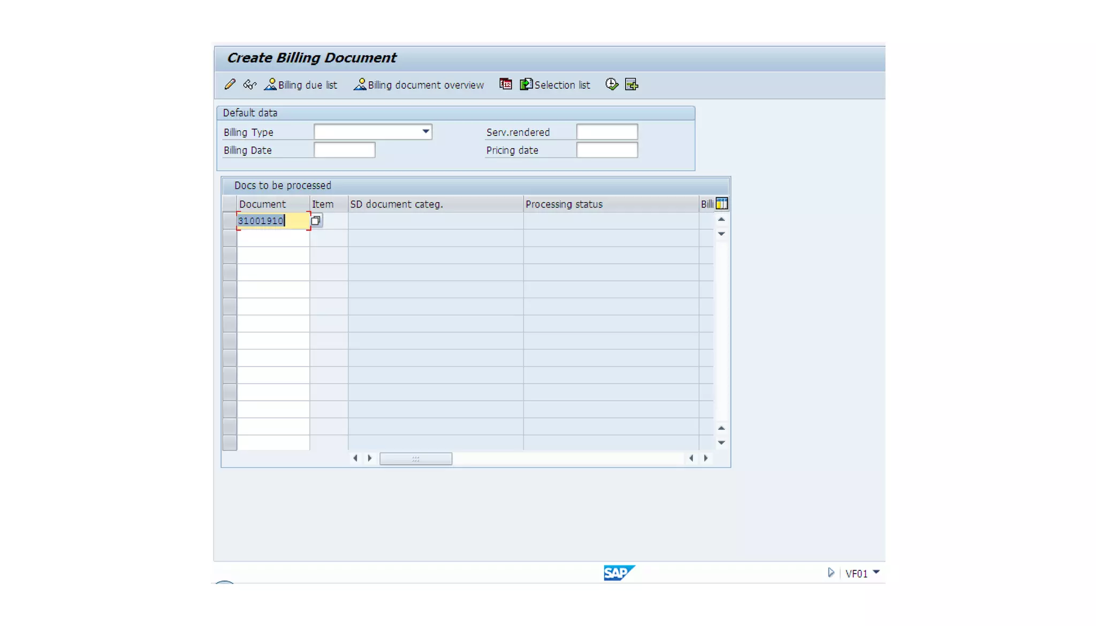Click the Serv.rendered input field
The image size is (1096, 626).
coord(607,132)
